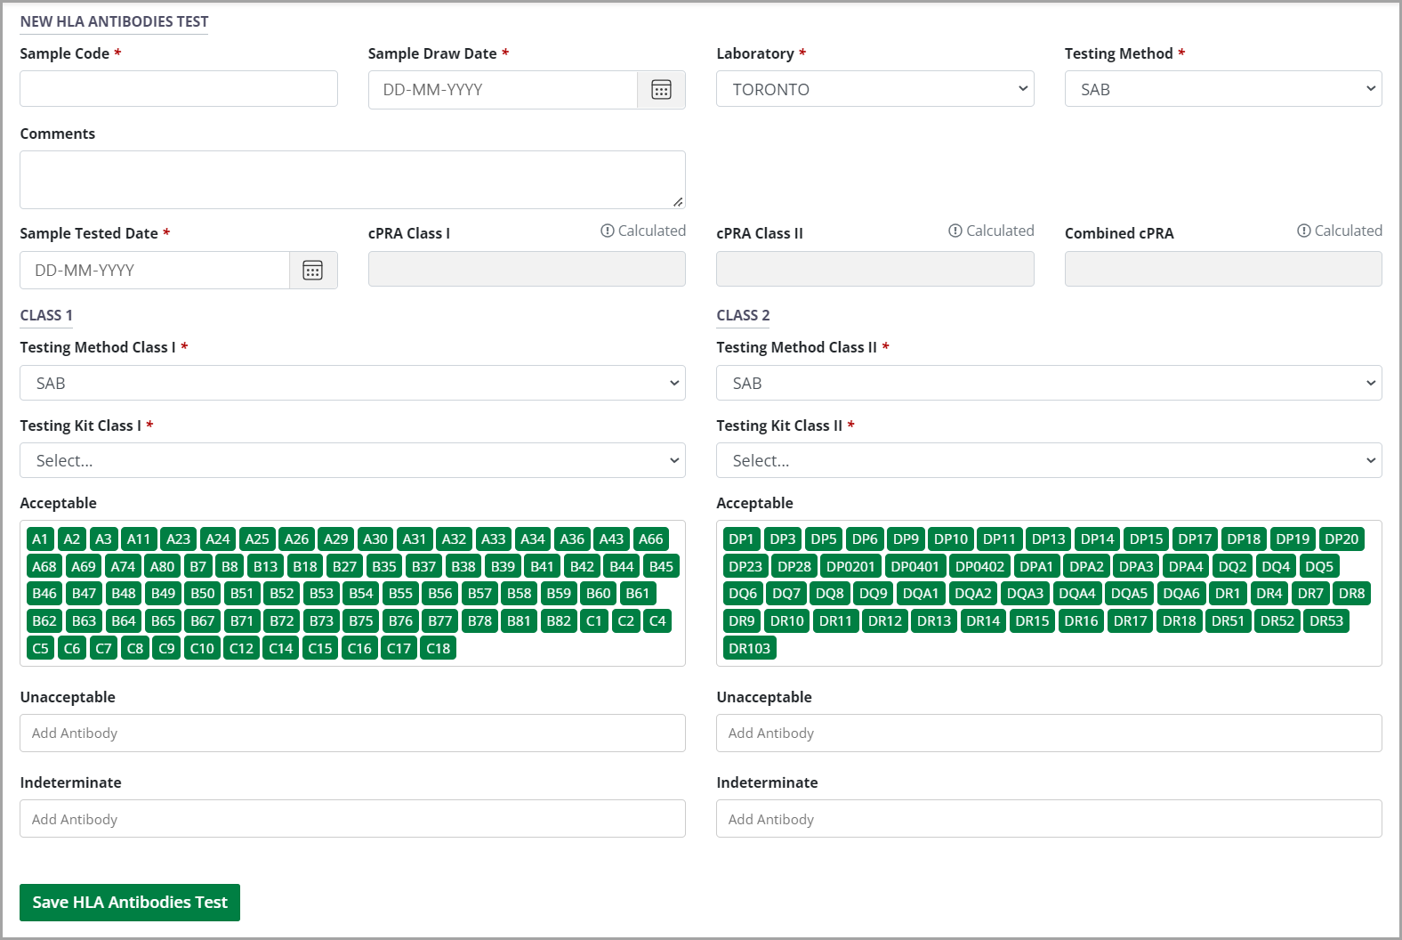Expand Testing Method Class II dropdown

pyautogui.click(x=1048, y=383)
